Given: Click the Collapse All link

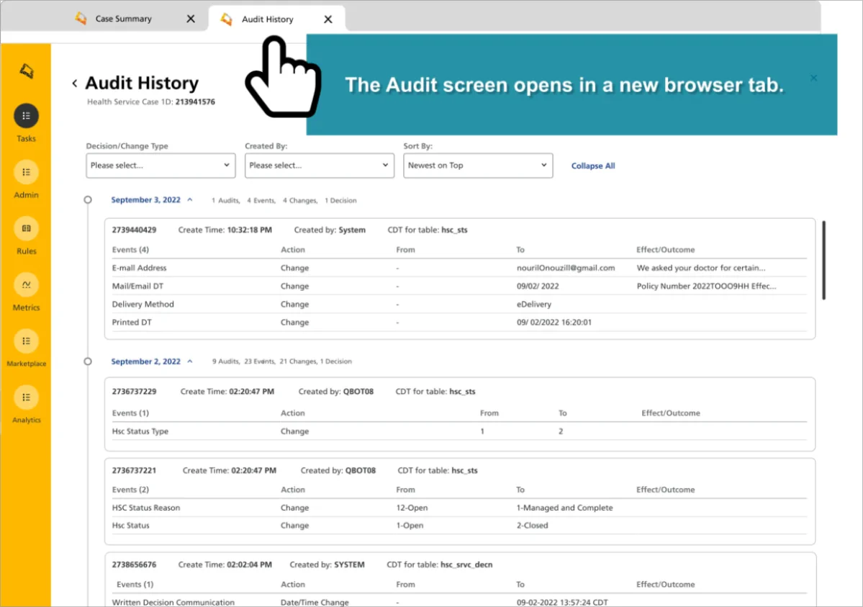Looking at the screenshot, I should click(593, 166).
